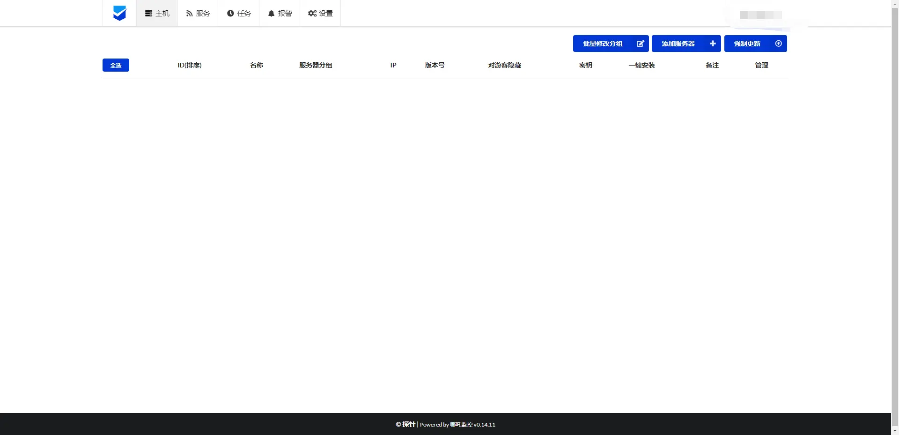Click the 探针 footer text
The width and height of the screenshot is (899, 435).
(409, 424)
